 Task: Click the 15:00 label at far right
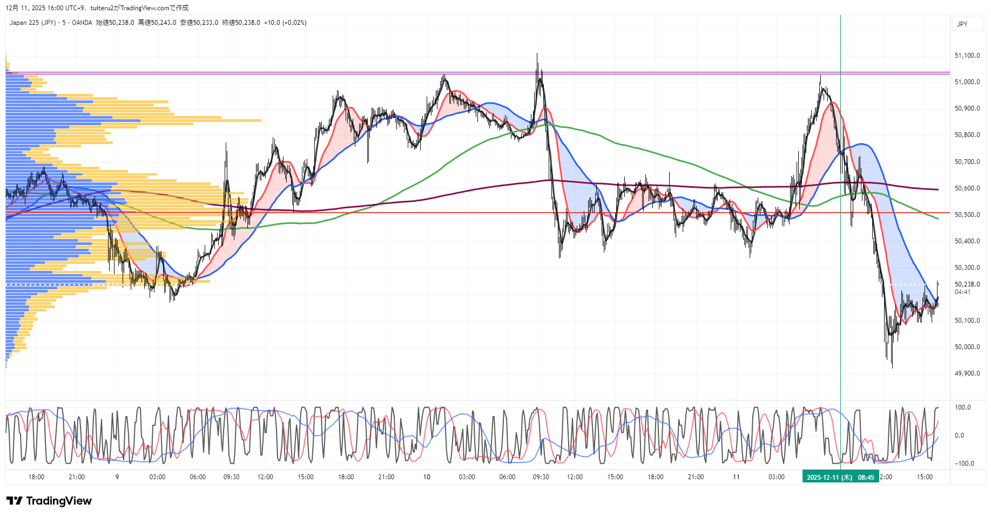[x=925, y=477]
